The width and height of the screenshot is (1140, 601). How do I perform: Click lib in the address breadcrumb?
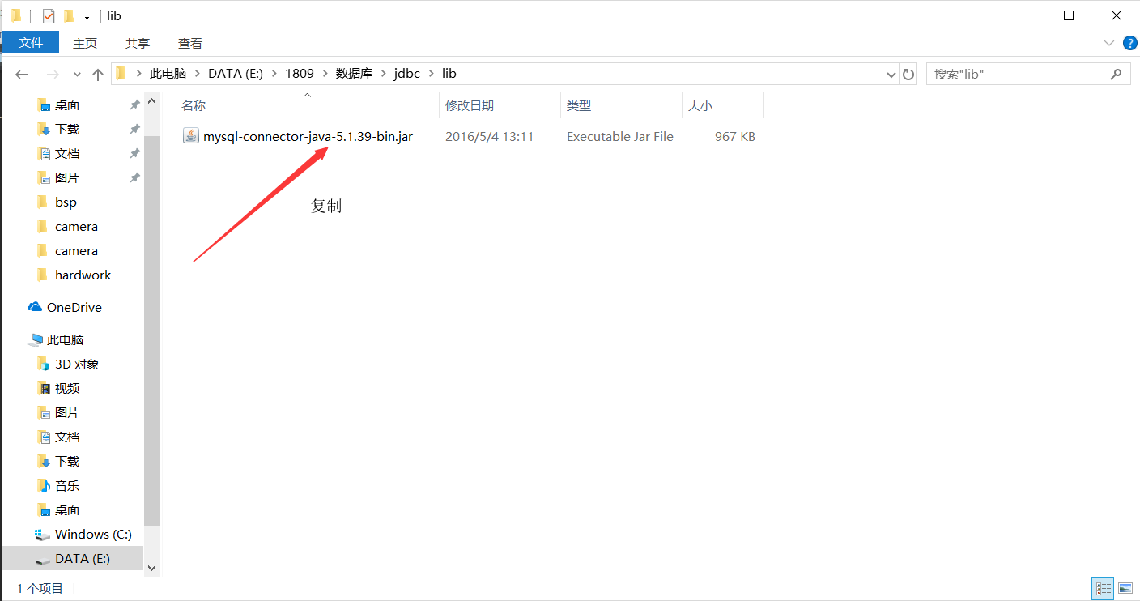click(x=449, y=74)
